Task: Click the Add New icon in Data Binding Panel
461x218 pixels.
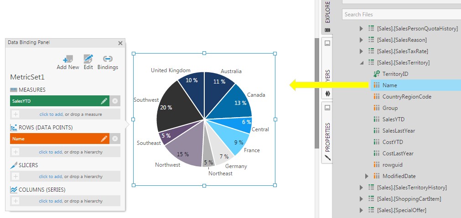Action: point(68,59)
